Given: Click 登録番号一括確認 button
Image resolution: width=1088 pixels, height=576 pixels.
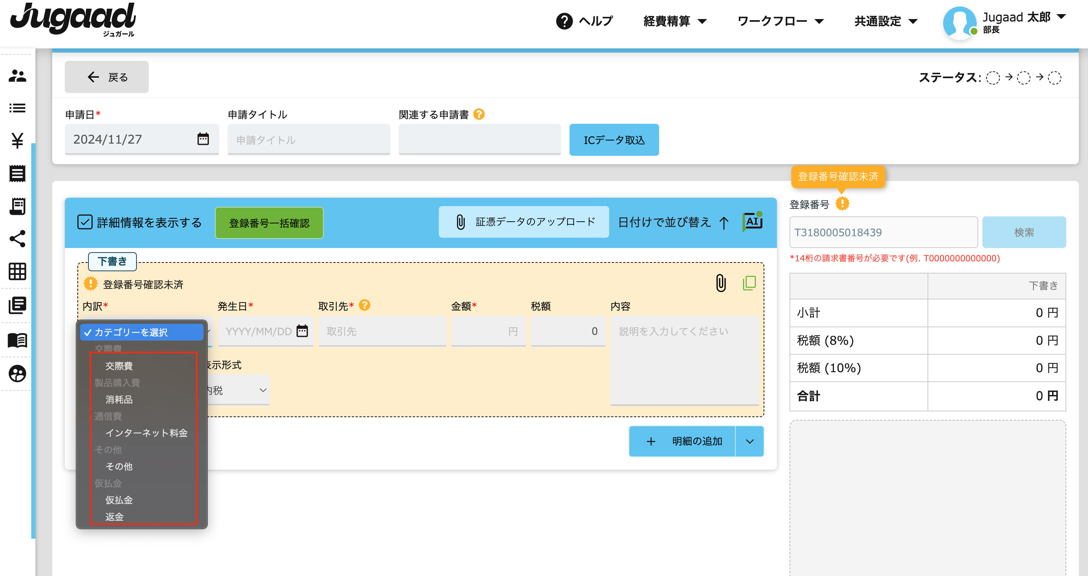Looking at the screenshot, I should click(x=271, y=222).
